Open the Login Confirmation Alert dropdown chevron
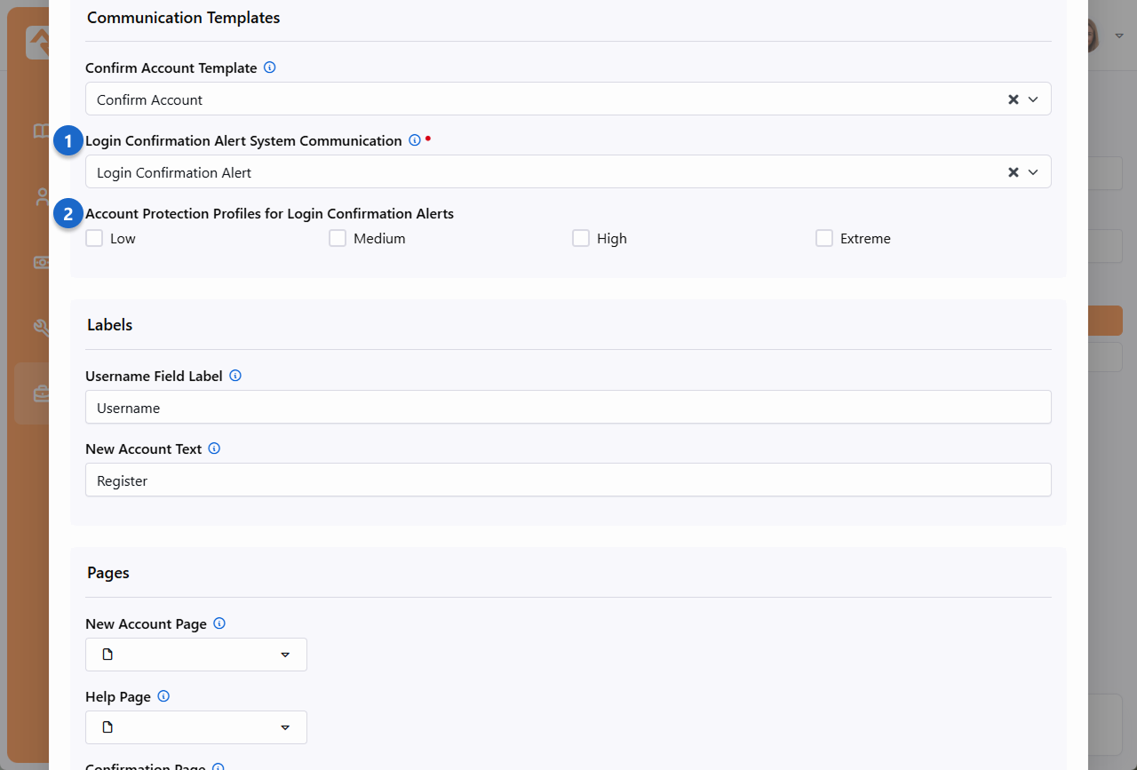The height and width of the screenshot is (770, 1137). tap(1033, 172)
